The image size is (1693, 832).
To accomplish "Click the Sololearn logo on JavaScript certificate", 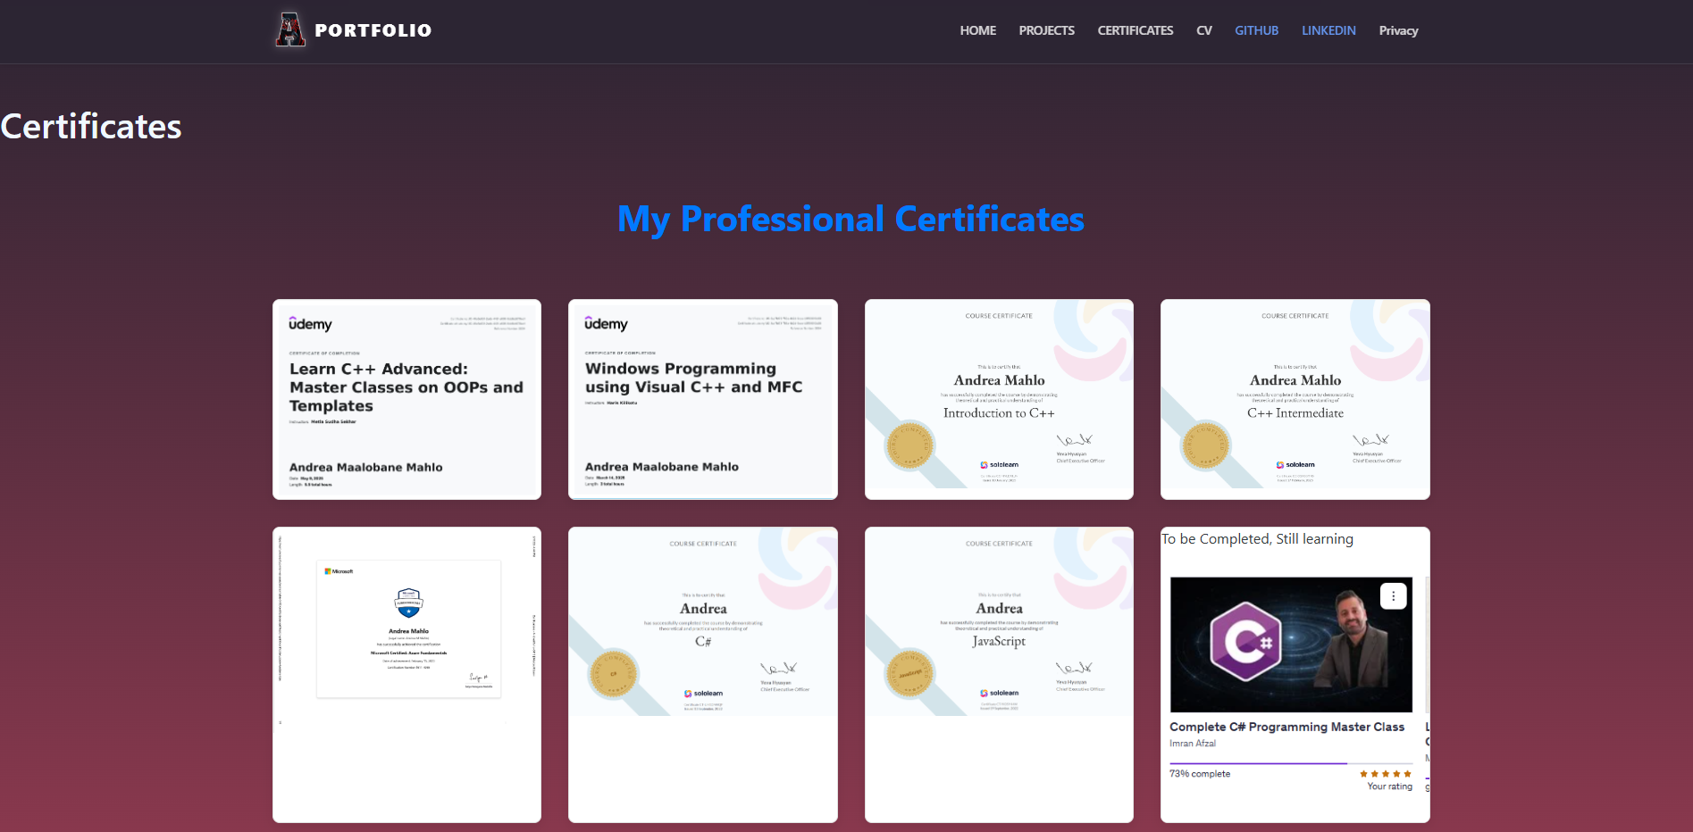I will 999,693.
